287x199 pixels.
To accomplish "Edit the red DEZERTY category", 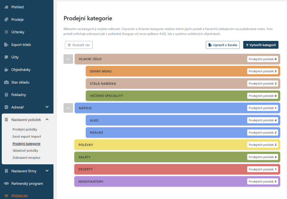I will coord(177,170).
